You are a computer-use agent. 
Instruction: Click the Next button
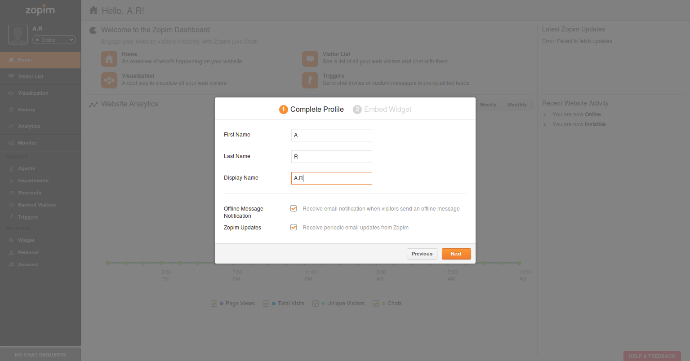pos(456,254)
